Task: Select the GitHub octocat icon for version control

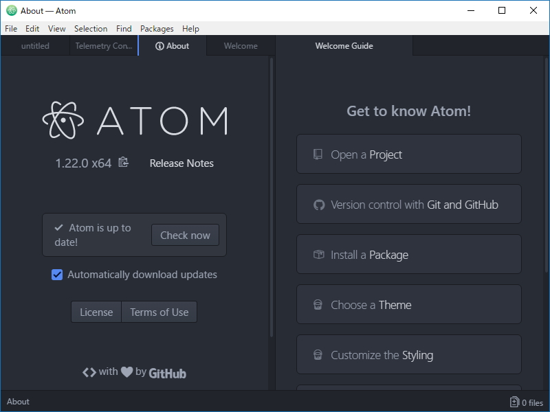Action: [x=318, y=204]
